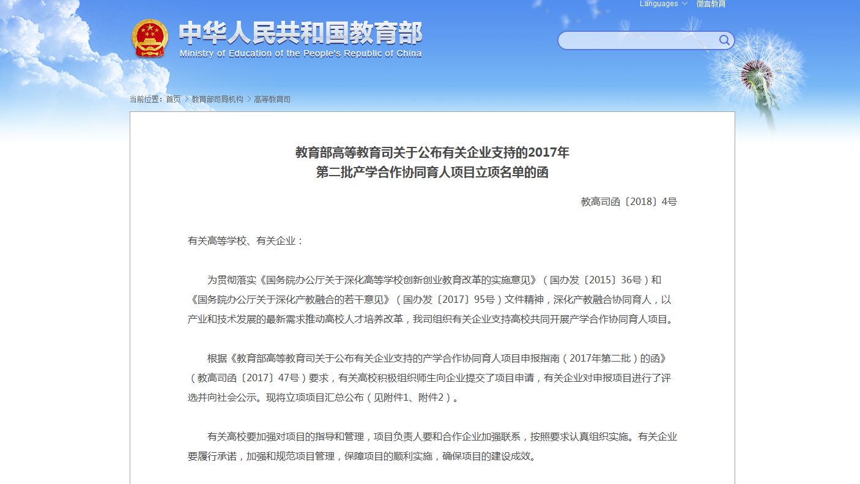Click the national emblem logo

pyautogui.click(x=149, y=39)
